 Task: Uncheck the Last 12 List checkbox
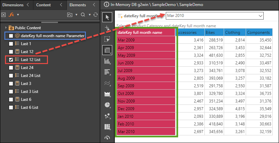[11, 60]
